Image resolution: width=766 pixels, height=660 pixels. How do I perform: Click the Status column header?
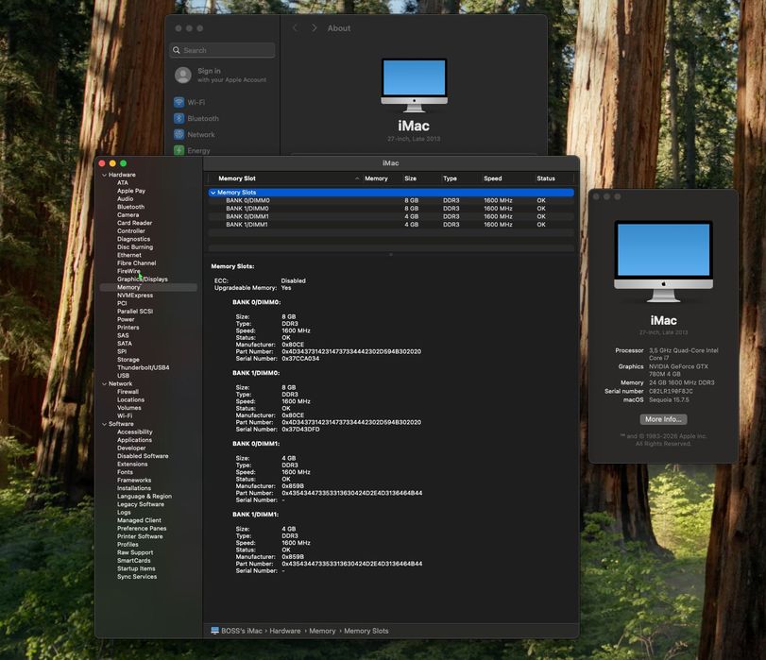point(546,178)
